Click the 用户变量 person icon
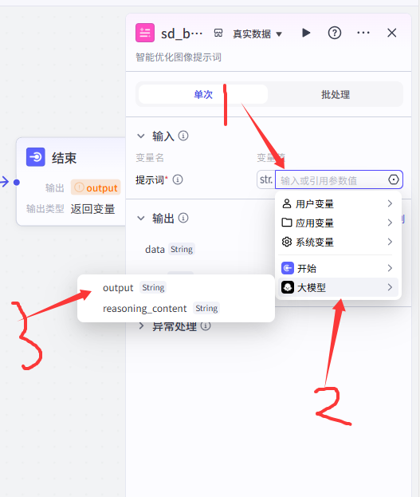This screenshot has height=497, width=420. tap(287, 203)
